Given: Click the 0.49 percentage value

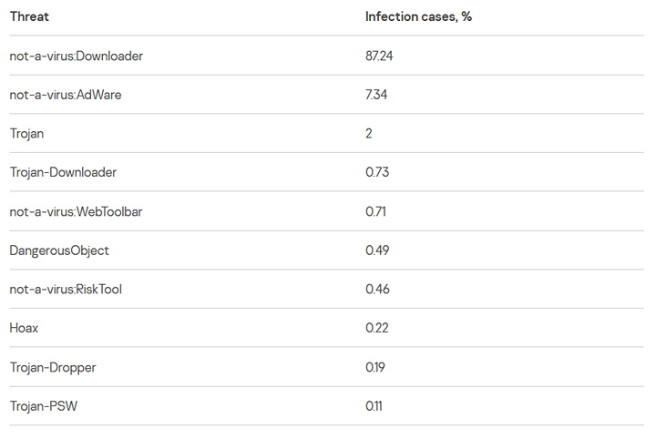Looking at the screenshot, I should (x=378, y=250).
